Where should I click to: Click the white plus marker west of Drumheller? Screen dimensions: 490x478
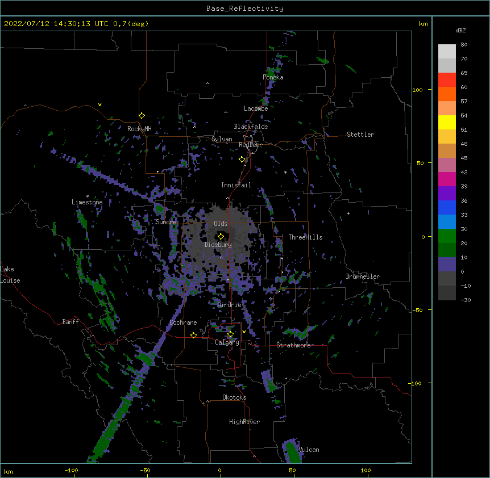coord(348,213)
